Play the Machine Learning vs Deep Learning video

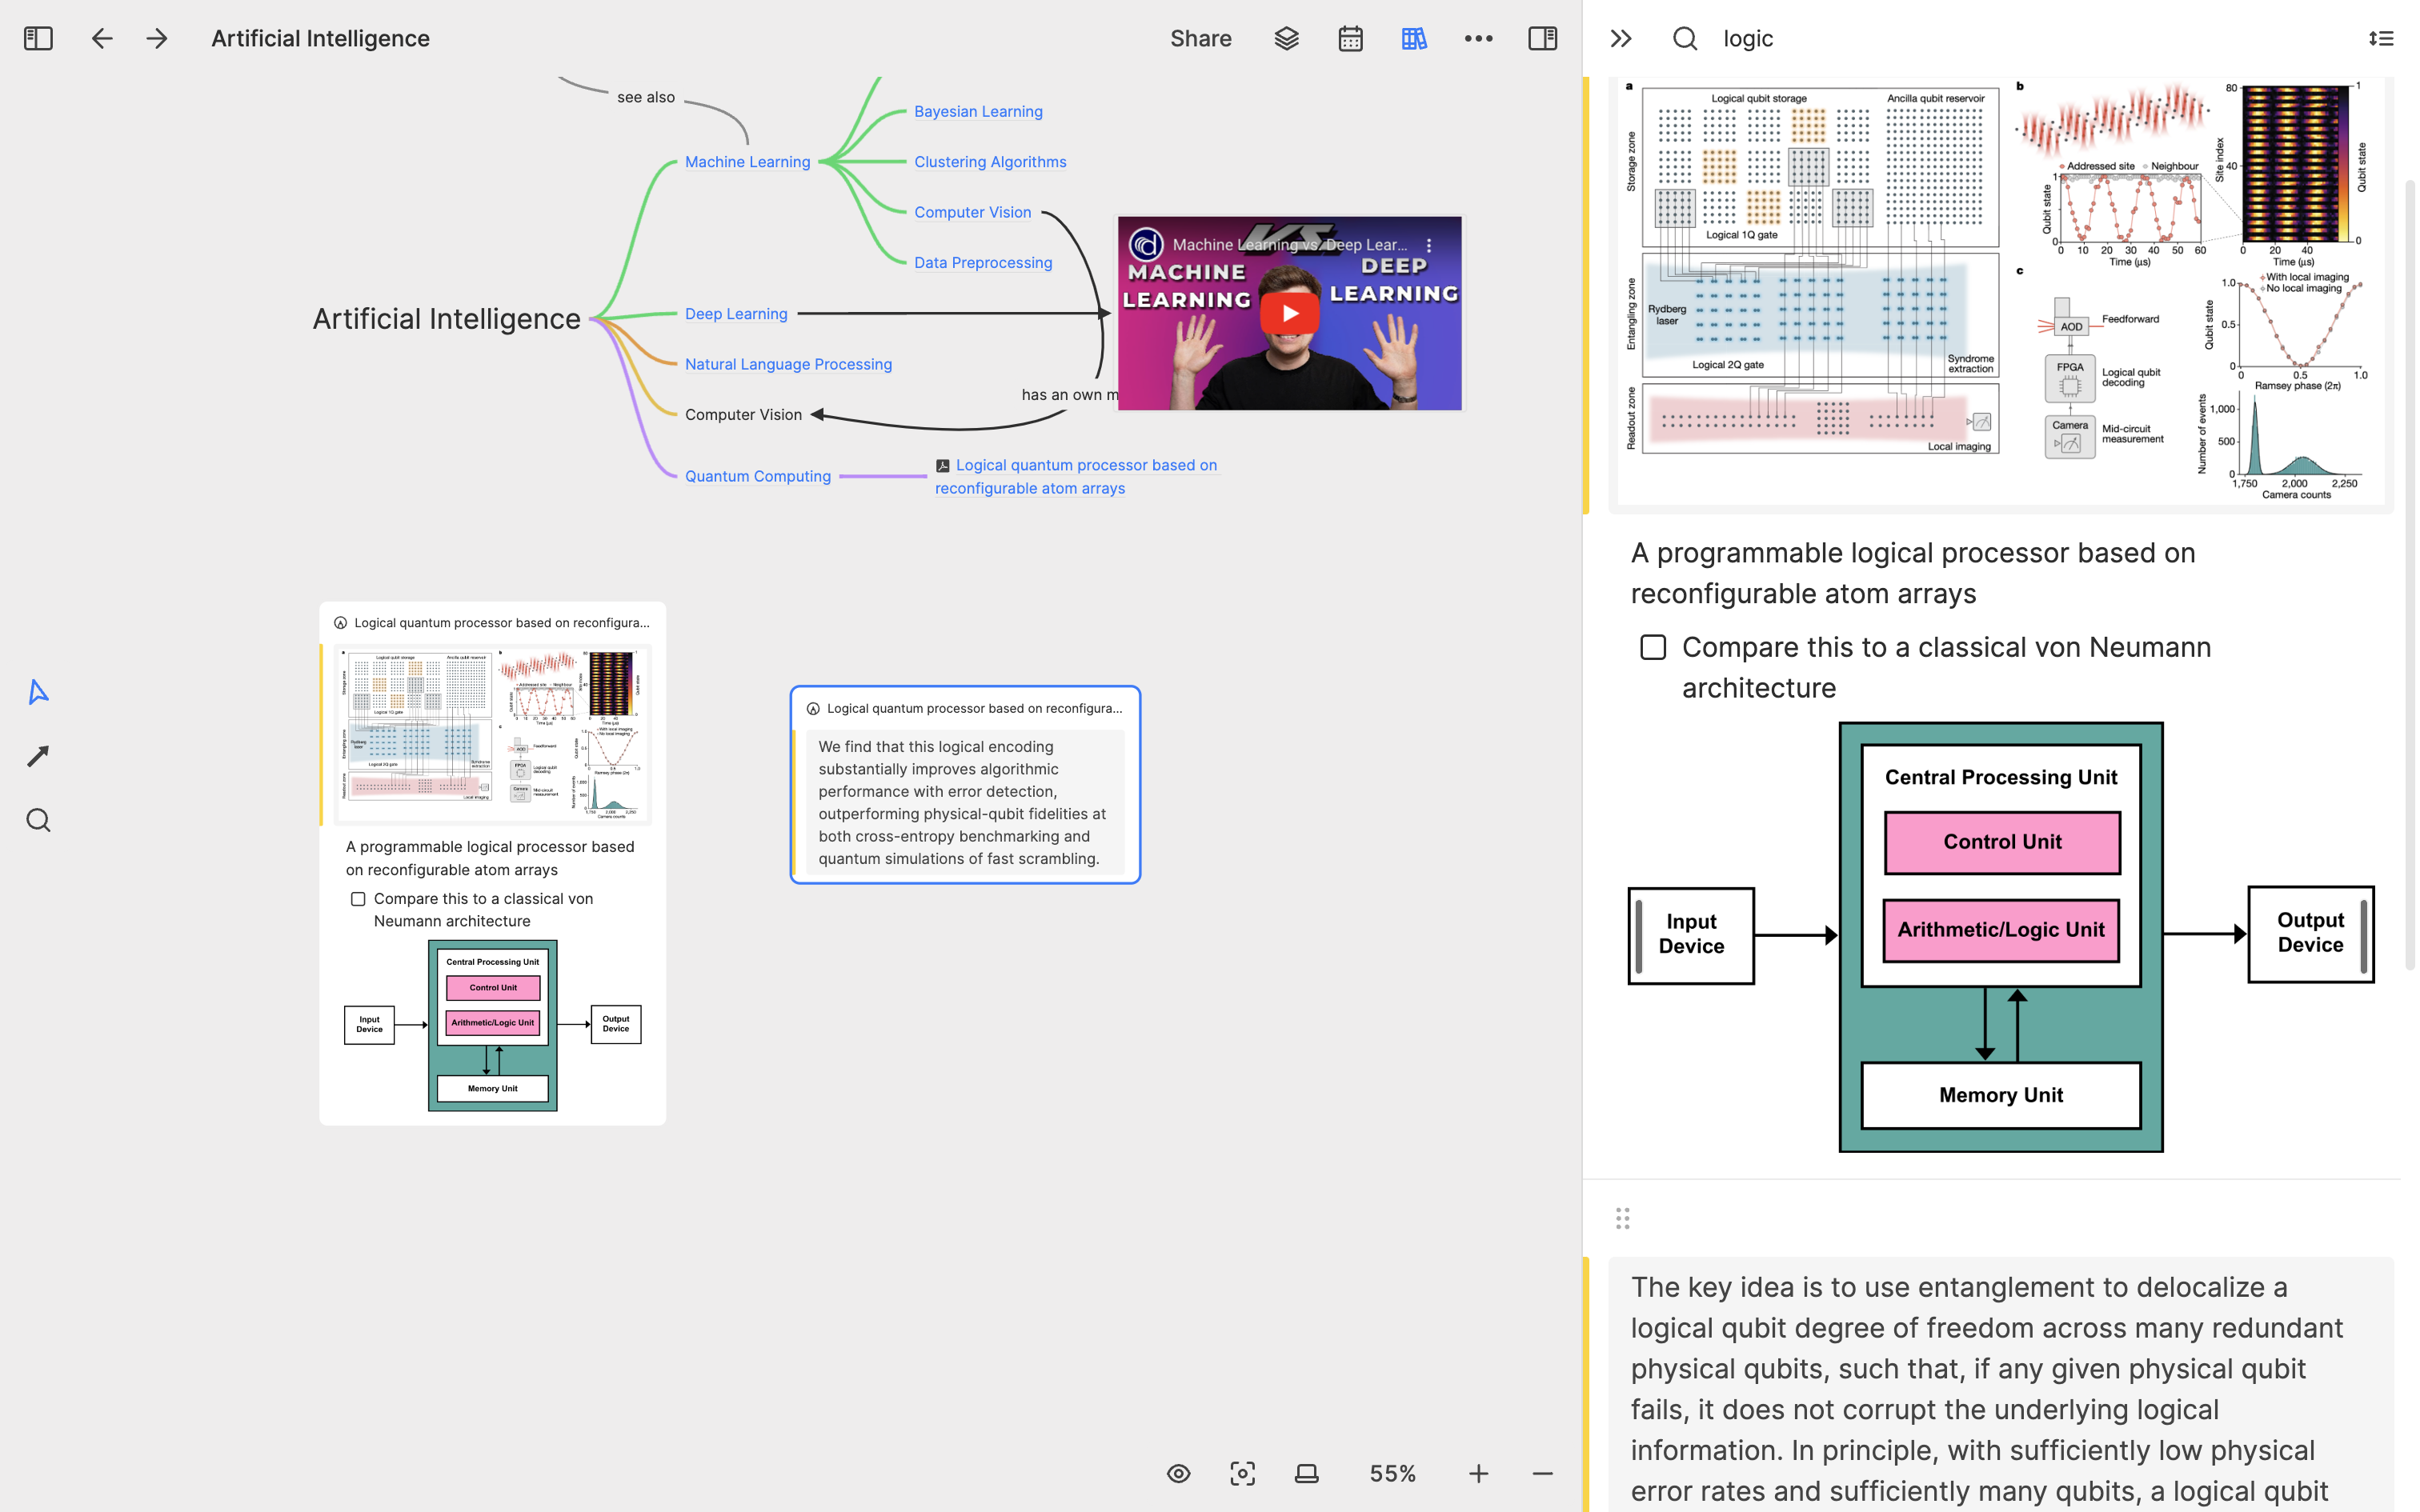coord(1289,313)
